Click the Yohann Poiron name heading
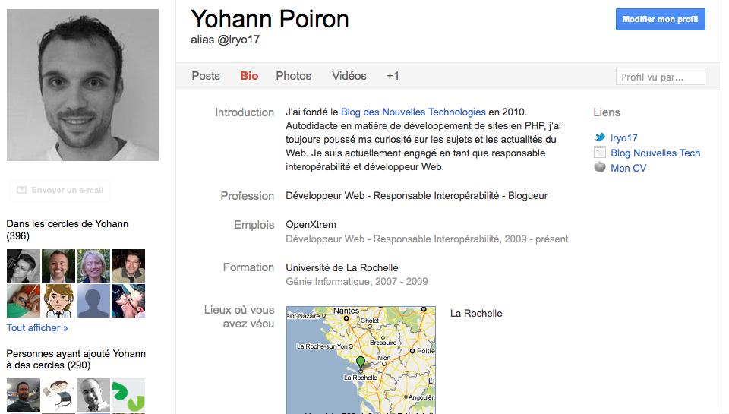This screenshot has height=414, width=729. (x=270, y=19)
